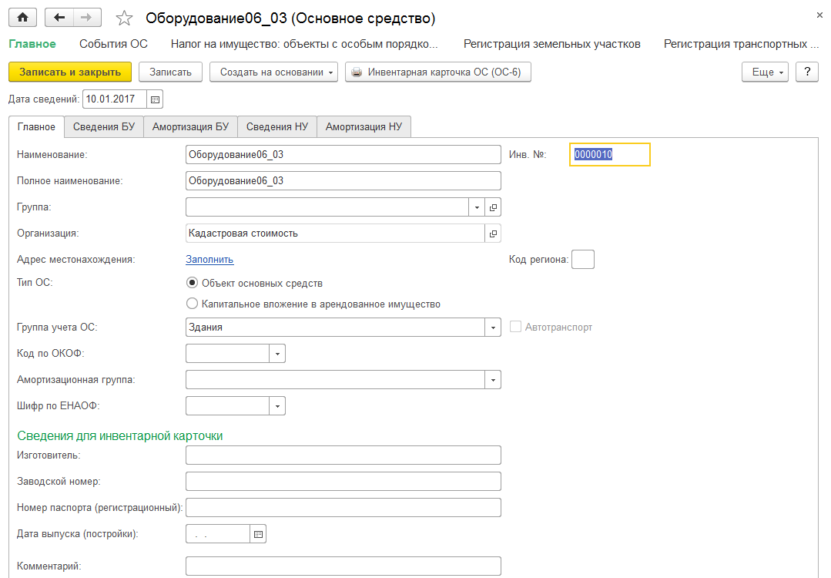Open calendar for Дата выпуска (постройки)

click(x=259, y=533)
